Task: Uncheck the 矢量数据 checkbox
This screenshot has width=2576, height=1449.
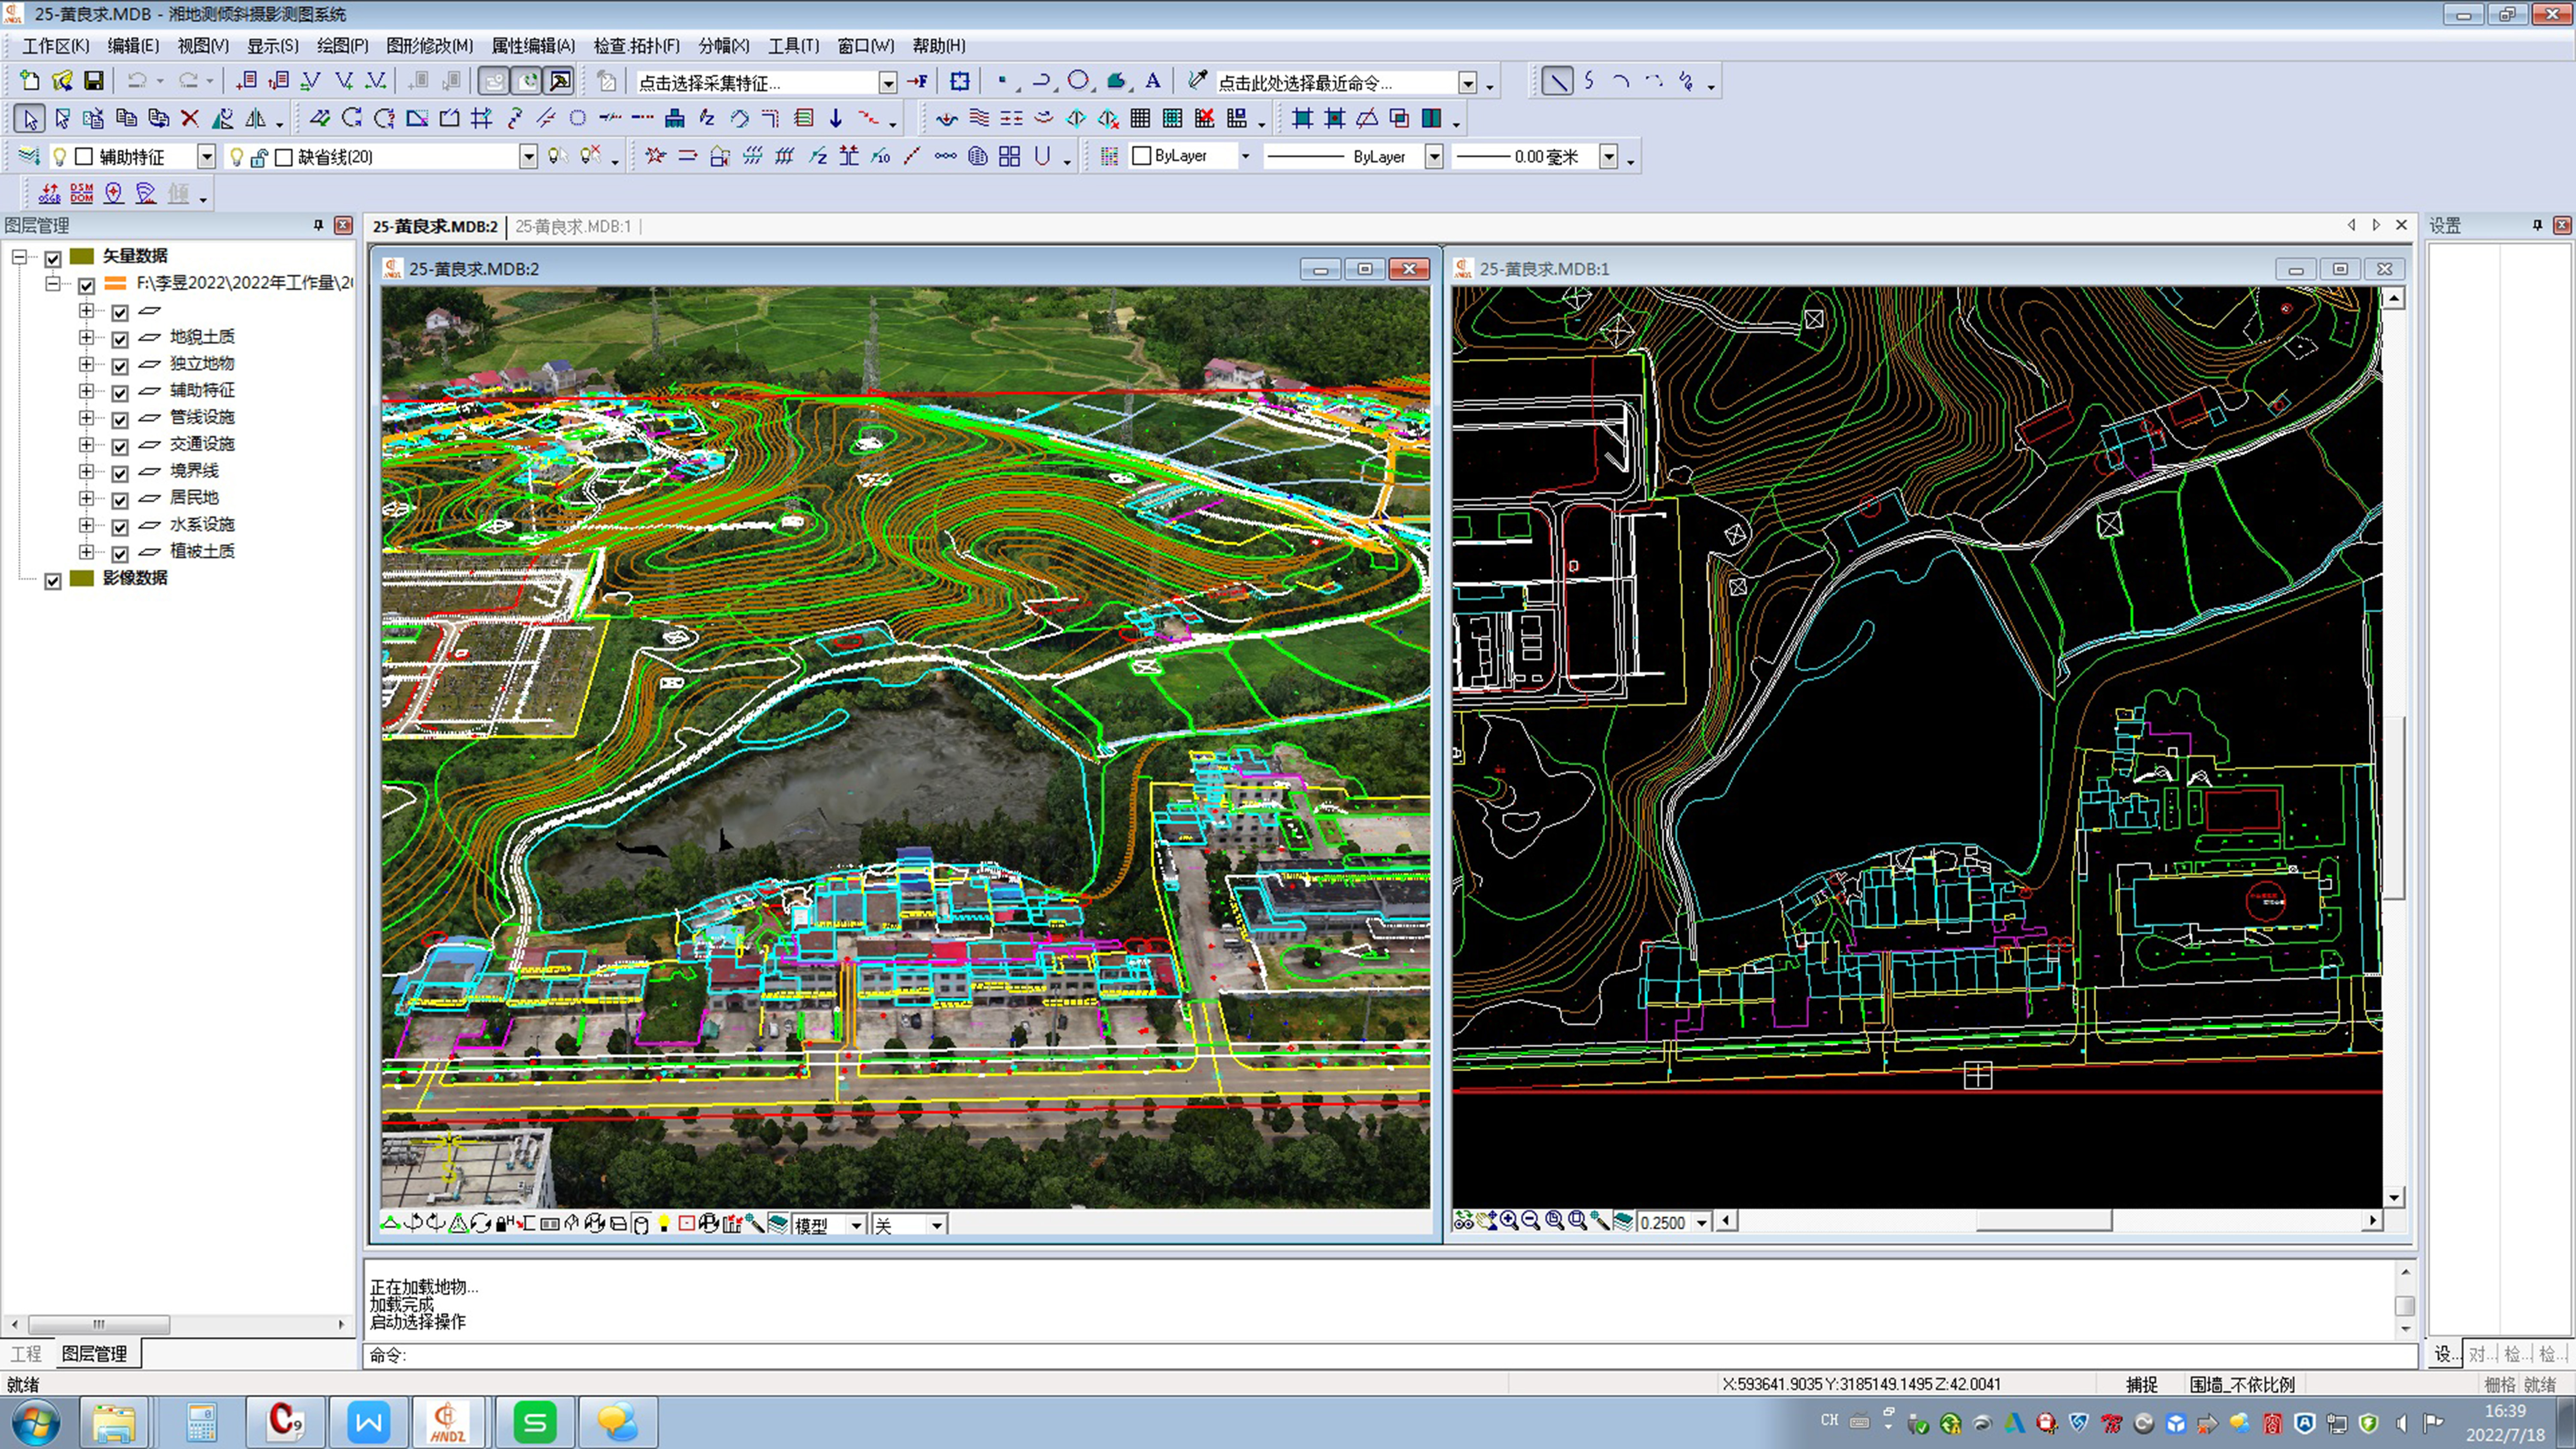Action: (x=53, y=258)
